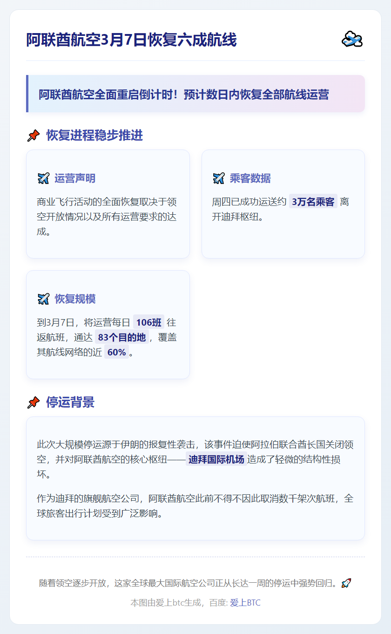Click the pushpin icon beside 停运背景
Viewport: 391px width, 634px height.
(34, 402)
